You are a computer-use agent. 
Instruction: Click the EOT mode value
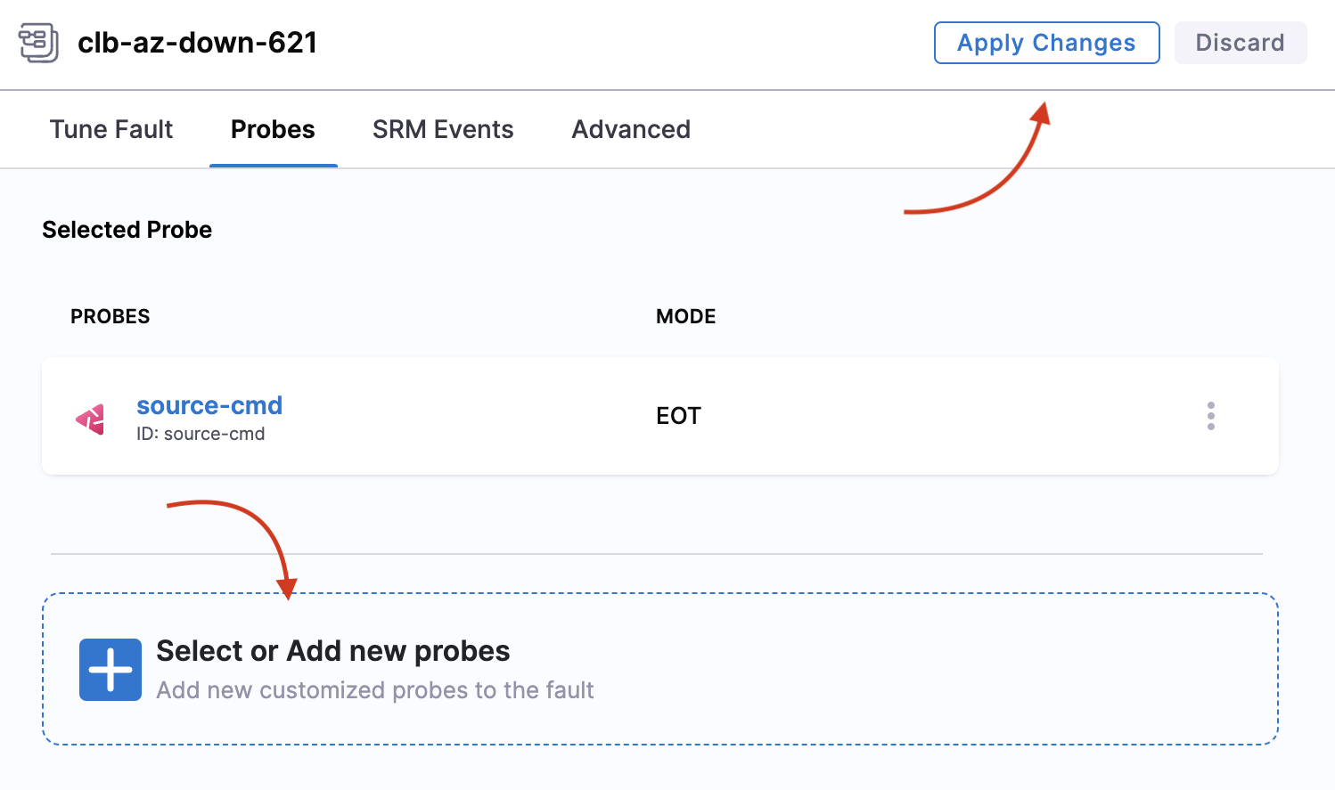click(x=678, y=416)
